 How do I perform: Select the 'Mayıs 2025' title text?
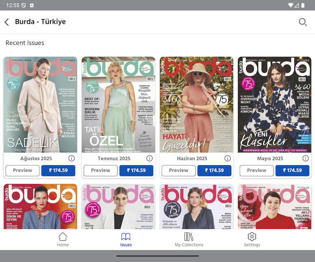pos(270,159)
